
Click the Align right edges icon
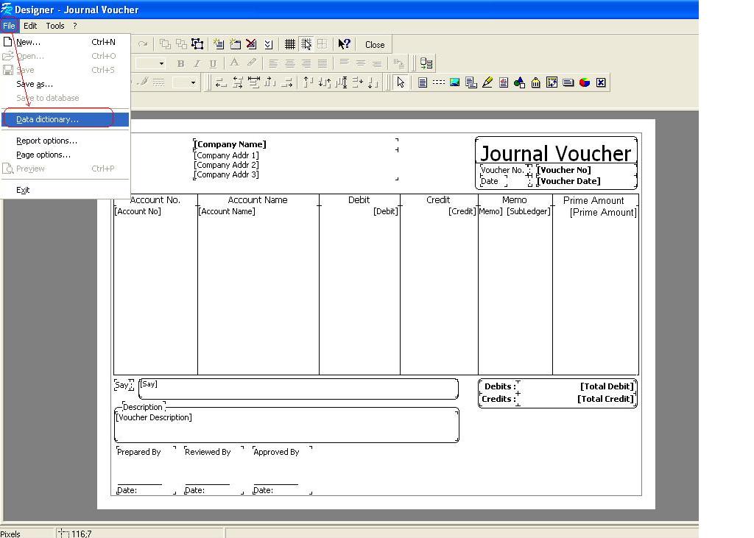pos(287,82)
